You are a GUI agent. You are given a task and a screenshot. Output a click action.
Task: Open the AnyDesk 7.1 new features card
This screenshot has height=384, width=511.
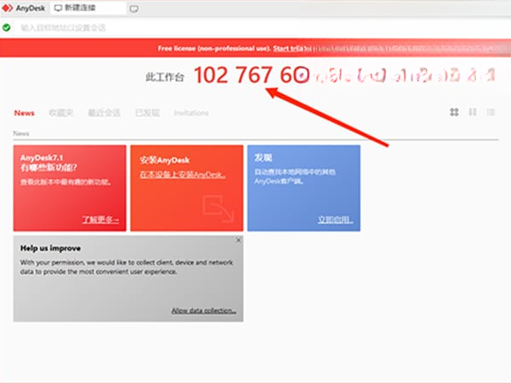coord(70,188)
